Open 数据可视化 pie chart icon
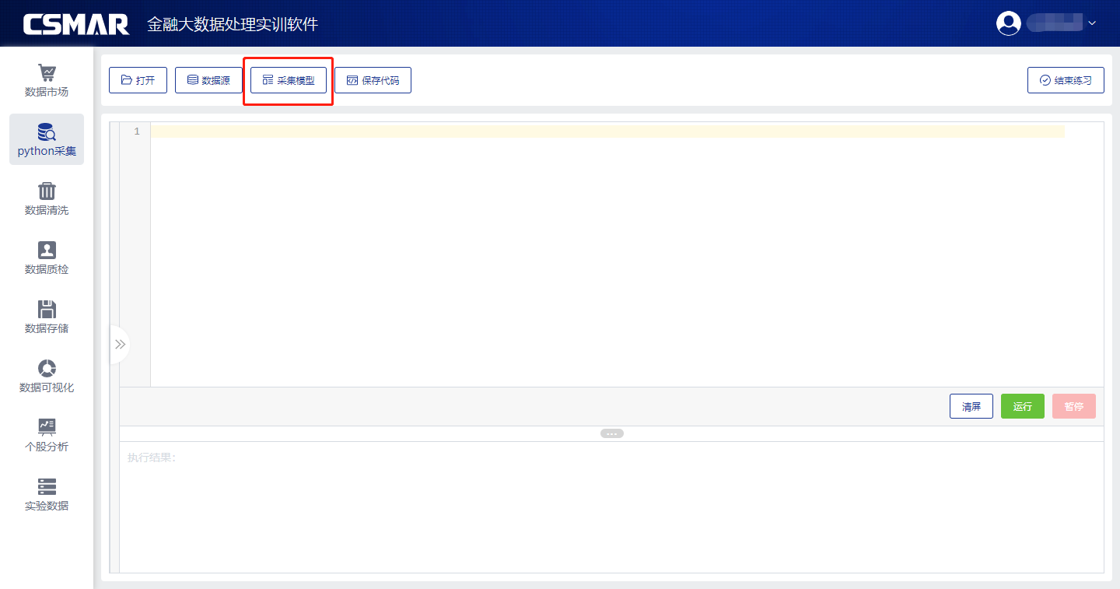 47,368
